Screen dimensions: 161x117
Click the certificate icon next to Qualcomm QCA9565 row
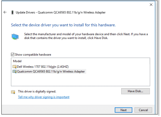tap(14, 71)
